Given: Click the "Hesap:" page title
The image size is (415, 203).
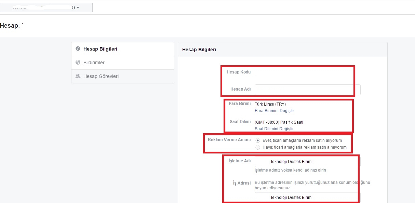Looking at the screenshot, I should click(x=10, y=26).
